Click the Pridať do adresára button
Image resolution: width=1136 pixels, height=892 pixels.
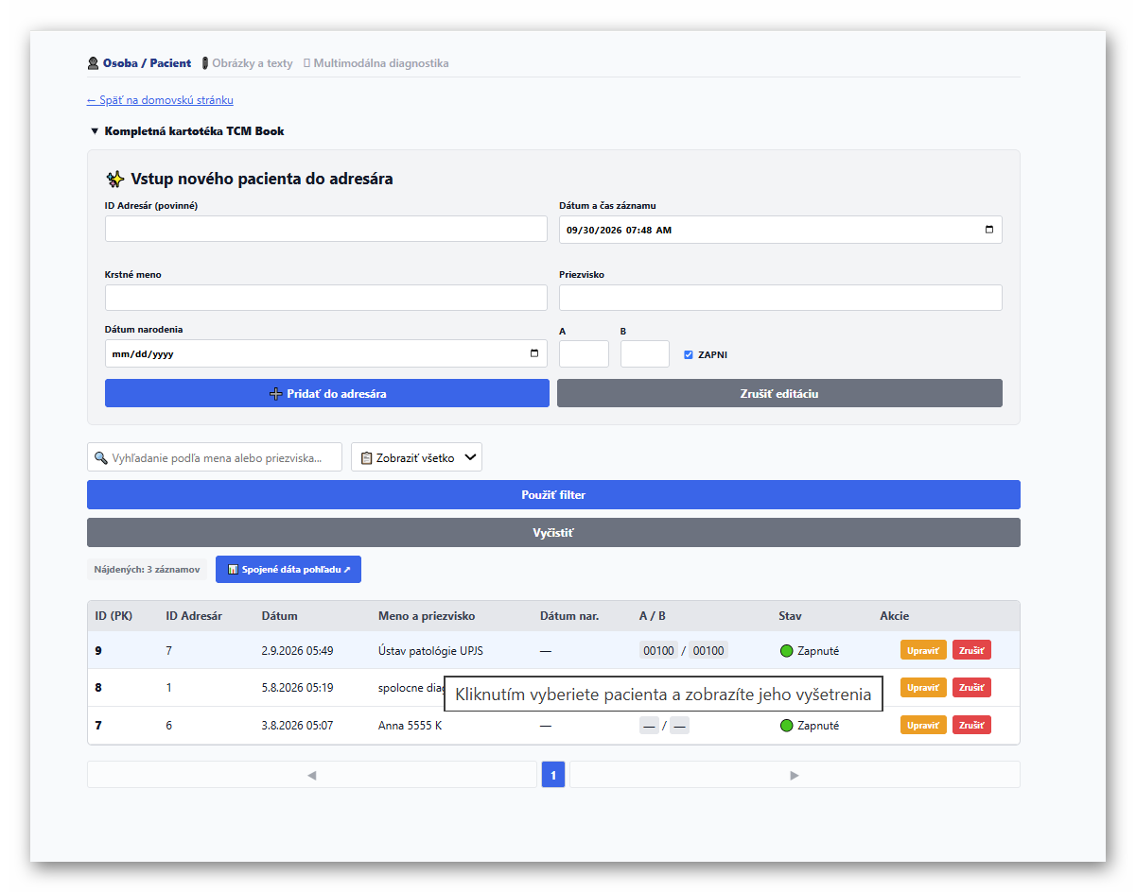tap(327, 393)
